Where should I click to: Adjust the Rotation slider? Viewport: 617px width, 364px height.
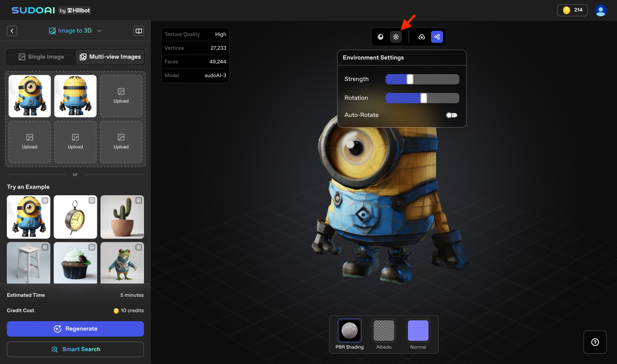(422, 98)
